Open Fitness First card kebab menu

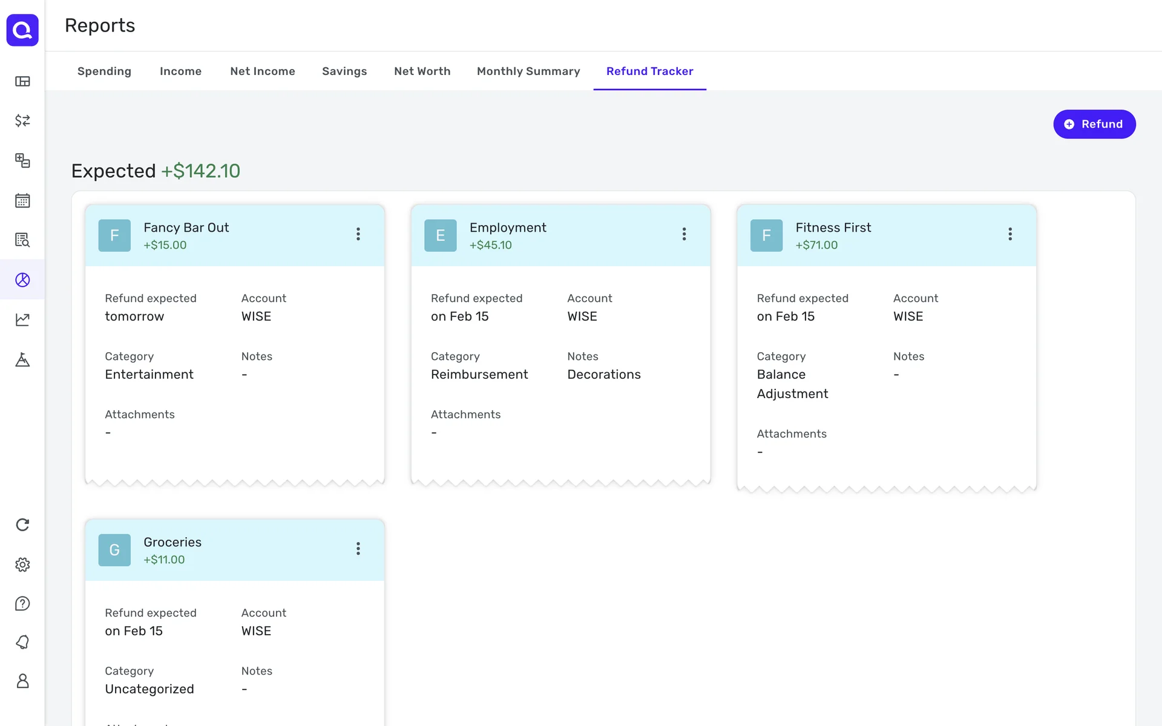click(1010, 234)
